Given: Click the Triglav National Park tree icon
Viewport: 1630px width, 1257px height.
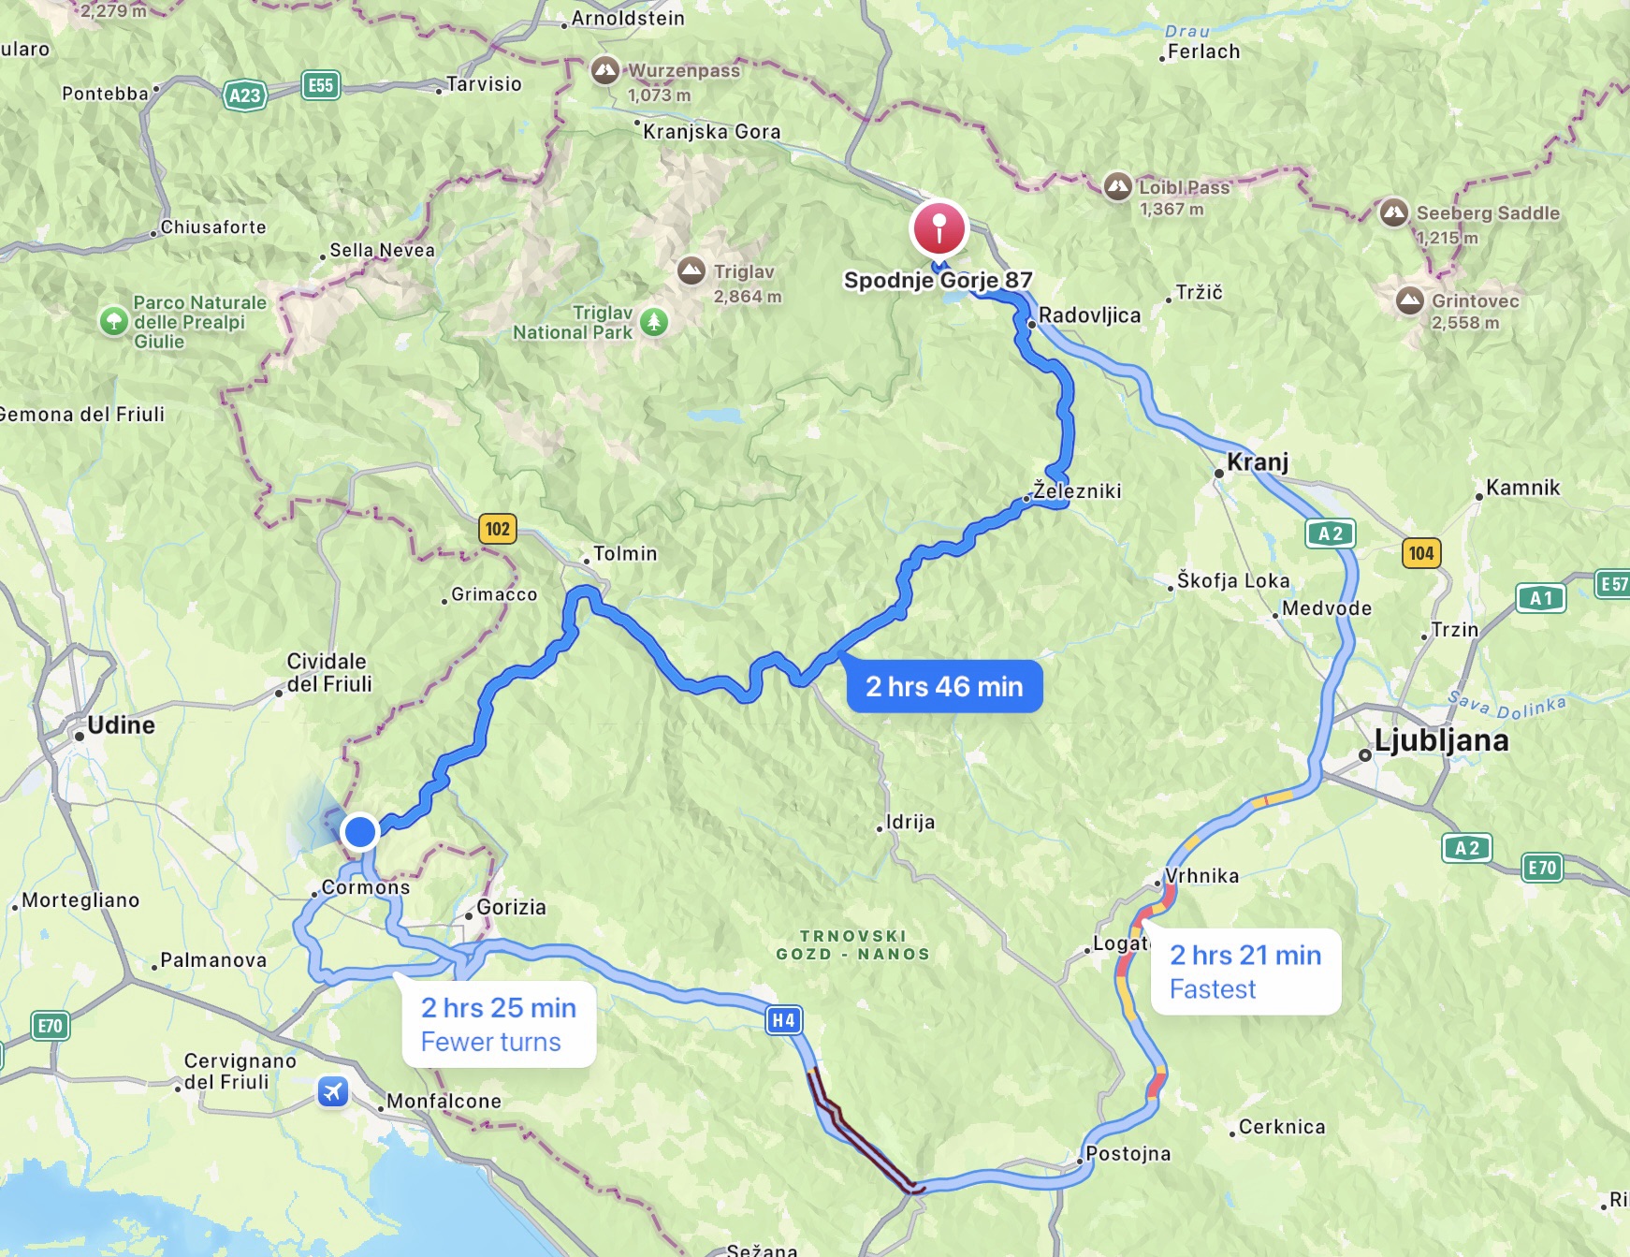Looking at the screenshot, I should pyautogui.click(x=653, y=323).
